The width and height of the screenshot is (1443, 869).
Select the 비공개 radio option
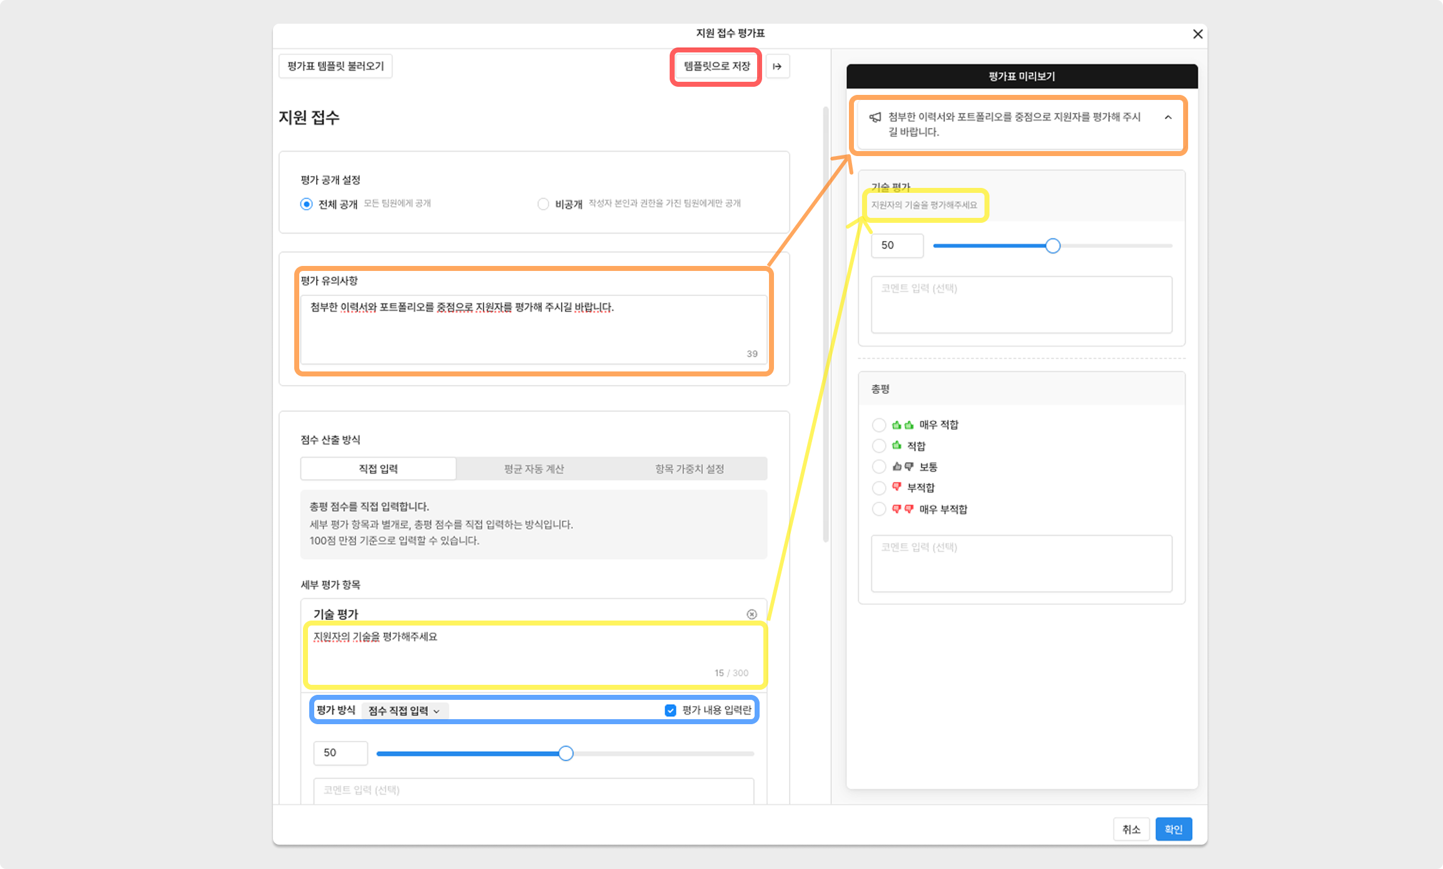click(x=543, y=204)
